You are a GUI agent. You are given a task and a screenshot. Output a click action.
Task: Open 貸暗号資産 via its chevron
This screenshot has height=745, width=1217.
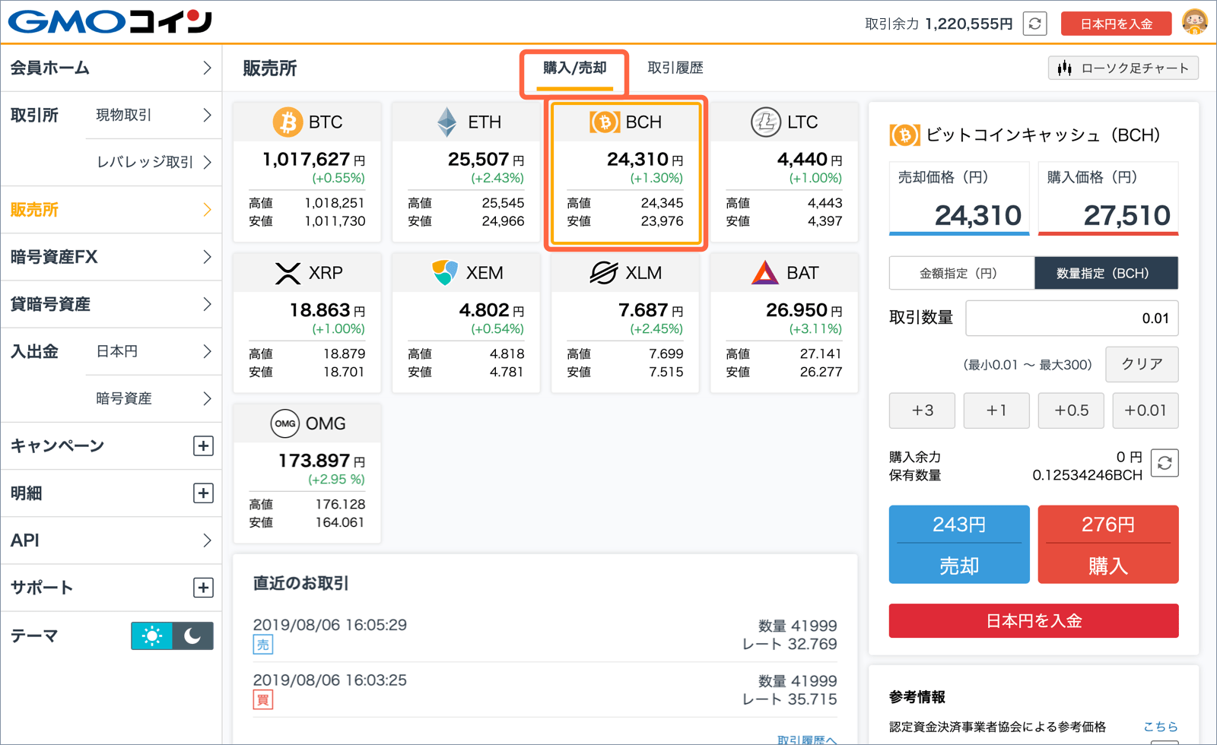(x=207, y=304)
